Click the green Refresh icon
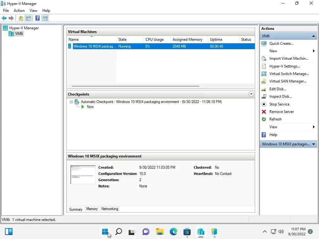The image size is (319, 239). coord(264,119)
